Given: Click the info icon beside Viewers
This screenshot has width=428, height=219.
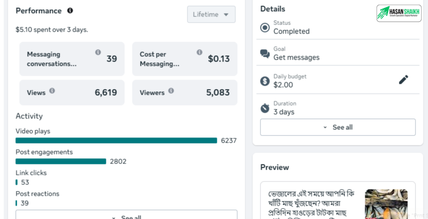Looking at the screenshot, I should [x=171, y=91].
